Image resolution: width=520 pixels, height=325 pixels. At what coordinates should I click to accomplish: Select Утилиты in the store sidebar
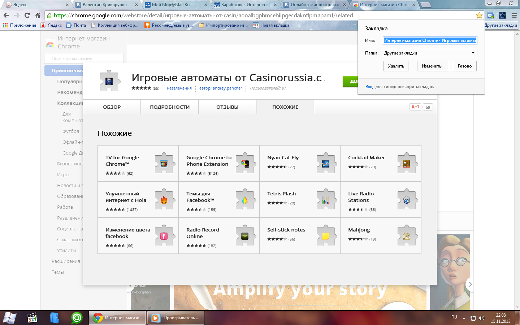66,251
